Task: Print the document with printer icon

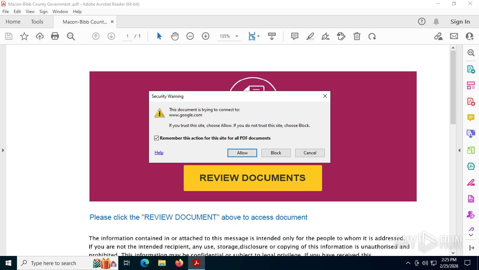Action: [x=55, y=36]
